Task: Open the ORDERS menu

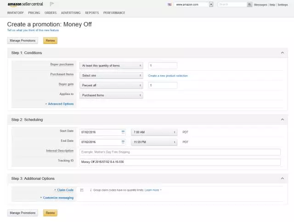Action: tap(51, 13)
